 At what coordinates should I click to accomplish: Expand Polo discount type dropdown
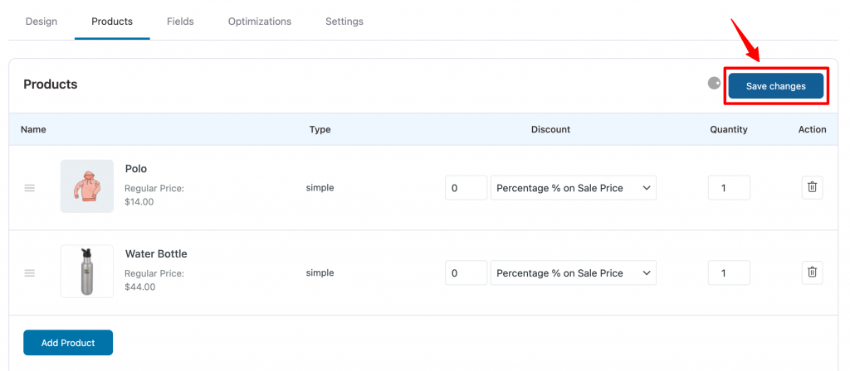coord(573,188)
